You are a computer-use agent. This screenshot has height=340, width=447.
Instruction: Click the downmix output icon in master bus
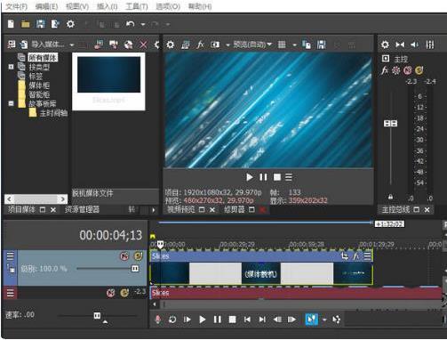(x=400, y=45)
